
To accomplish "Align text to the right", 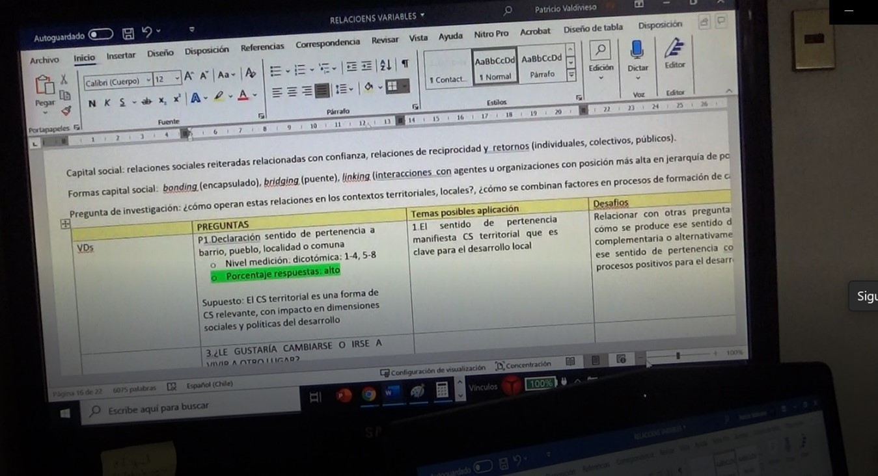I will pos(307,92).
